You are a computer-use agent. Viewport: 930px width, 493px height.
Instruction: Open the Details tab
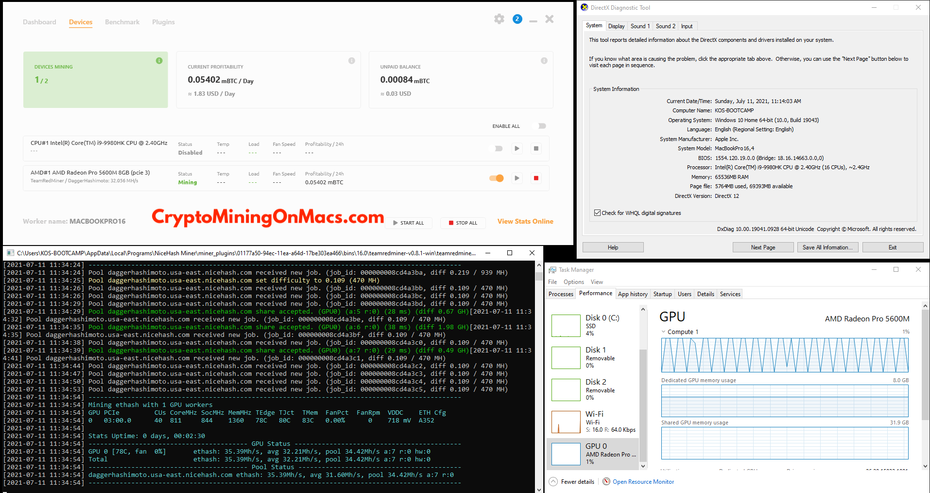coord(706,294)
